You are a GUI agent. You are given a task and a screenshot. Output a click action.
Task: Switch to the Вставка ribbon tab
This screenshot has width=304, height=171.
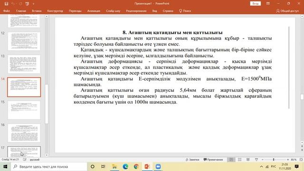click(x=37, y=11)
